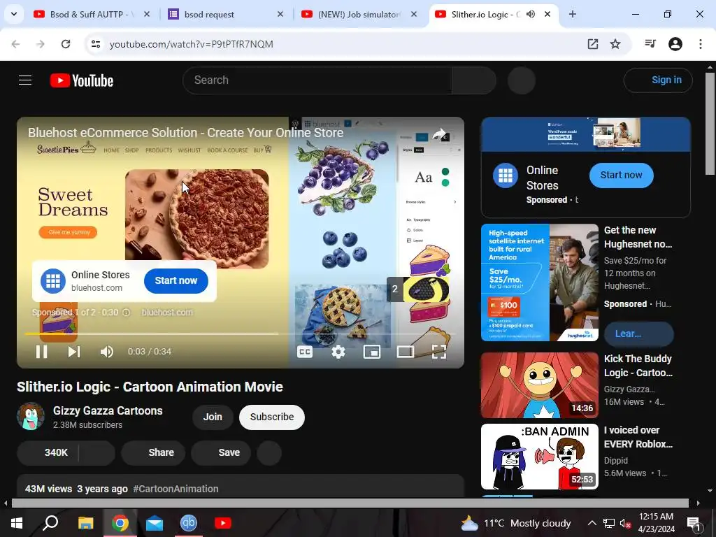Screen dimensions: 716x537
Task: Enter full screen mode
Action: (439, 352)
